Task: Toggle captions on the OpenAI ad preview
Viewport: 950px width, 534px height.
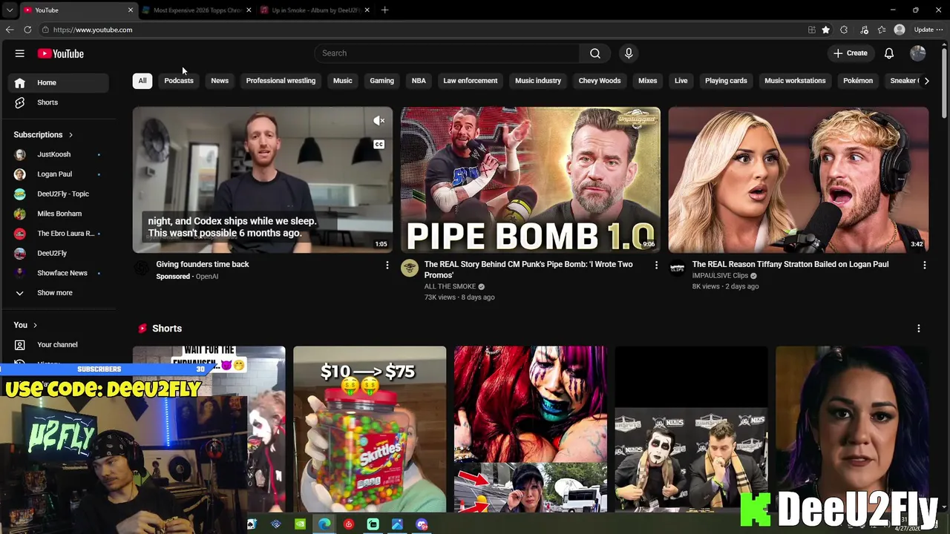Action: pyautogui.click(x=379, y=145)
